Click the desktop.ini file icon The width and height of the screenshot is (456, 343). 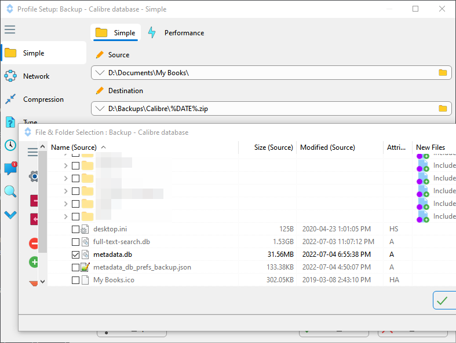click(85, 229)
